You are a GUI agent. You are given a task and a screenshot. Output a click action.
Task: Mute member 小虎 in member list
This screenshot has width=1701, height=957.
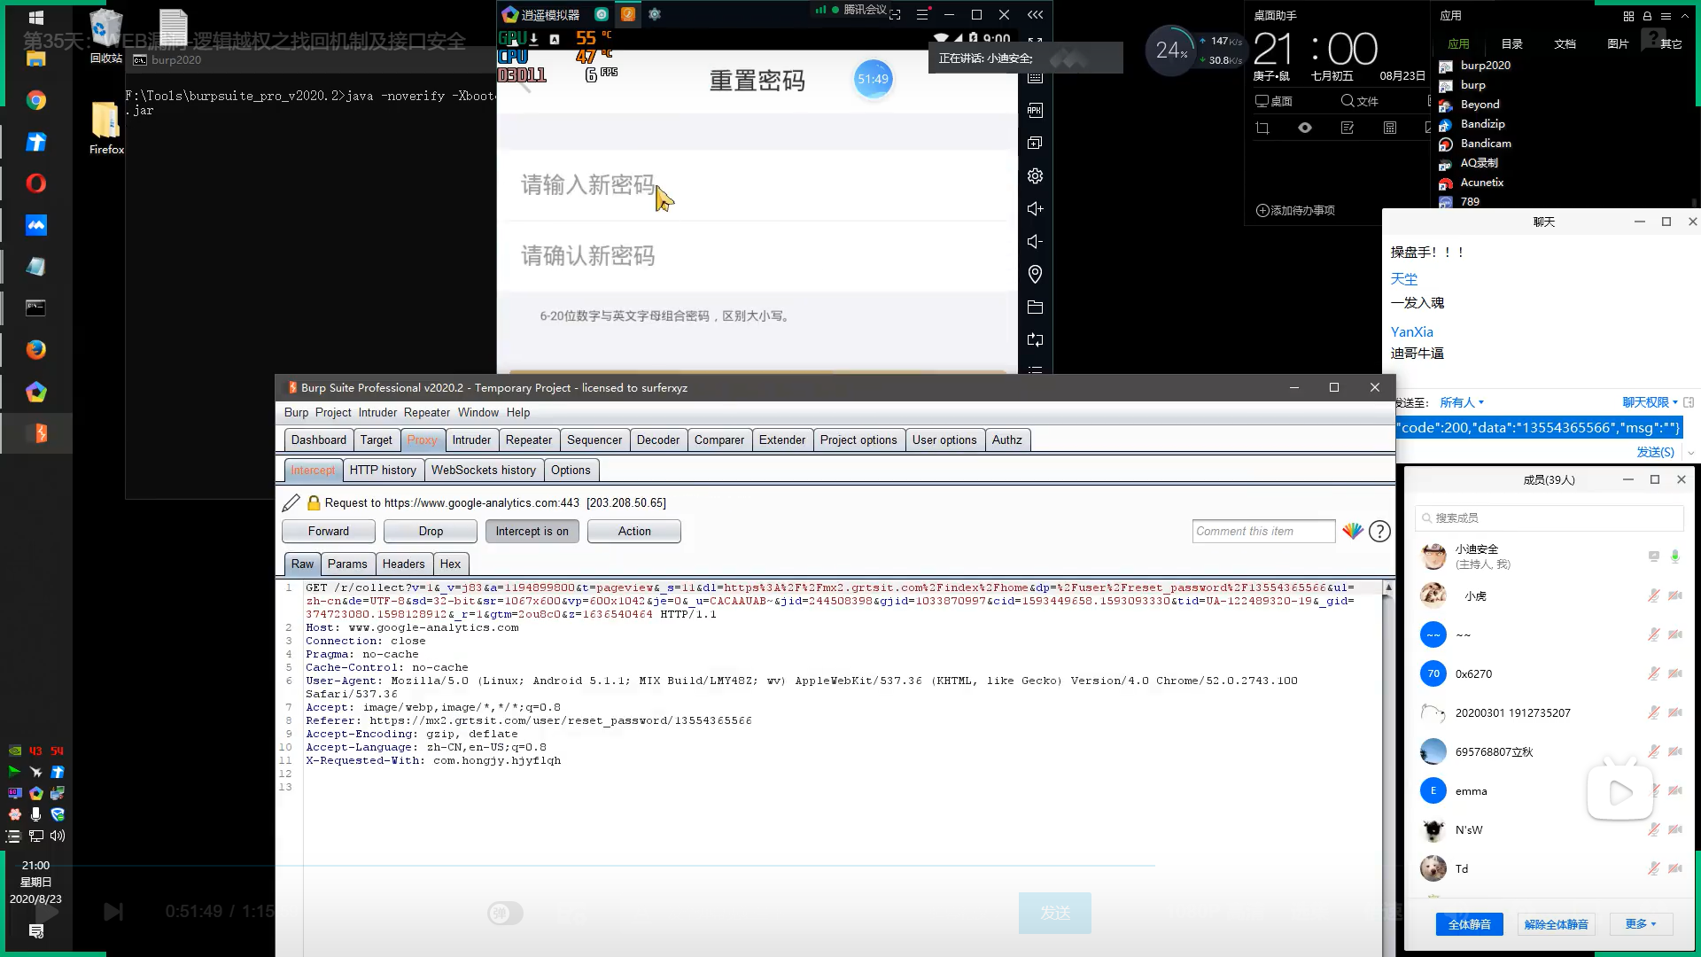(x=1653, y=595)
